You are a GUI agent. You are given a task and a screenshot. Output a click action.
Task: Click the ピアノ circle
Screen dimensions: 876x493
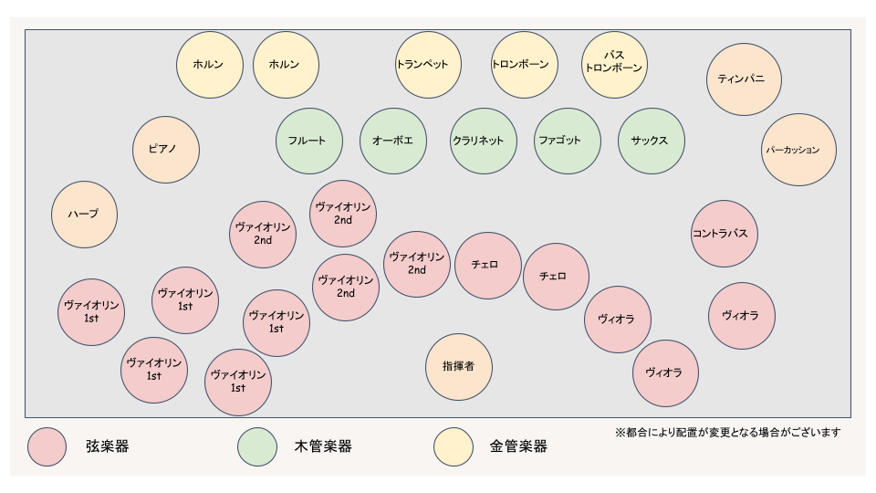166,150
